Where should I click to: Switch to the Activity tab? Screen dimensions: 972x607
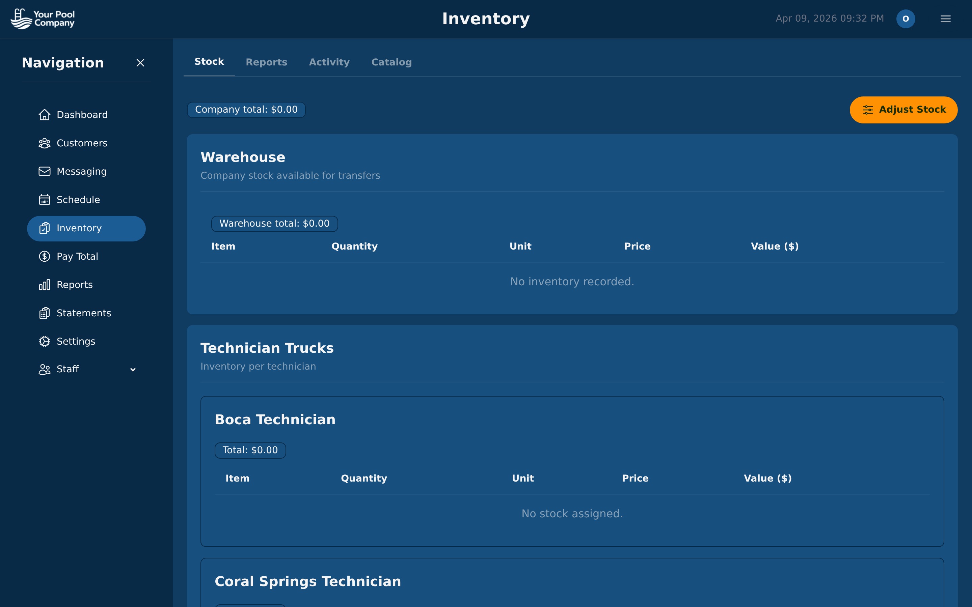pyautogui.click(x=329, y=62)
